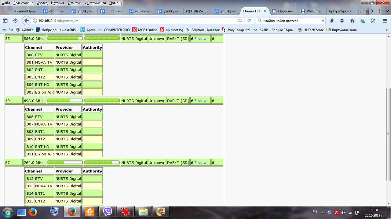Click view link for 698.0 MHz mux
391x219 pixels.
pyautogui.click(x=202, y=101)
